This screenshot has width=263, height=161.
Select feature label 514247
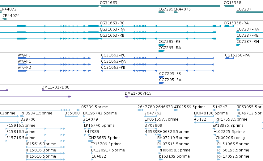[220, 107]
